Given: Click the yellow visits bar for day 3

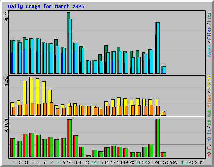Looking at the screenshot, I should [x=25, y=92].
